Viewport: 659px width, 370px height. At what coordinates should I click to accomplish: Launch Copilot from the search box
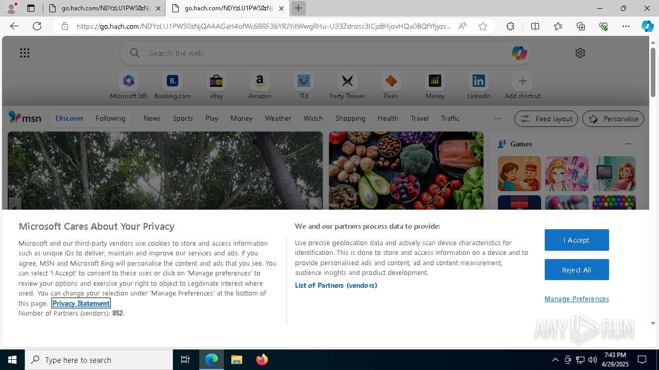click(x=519, y=53)
